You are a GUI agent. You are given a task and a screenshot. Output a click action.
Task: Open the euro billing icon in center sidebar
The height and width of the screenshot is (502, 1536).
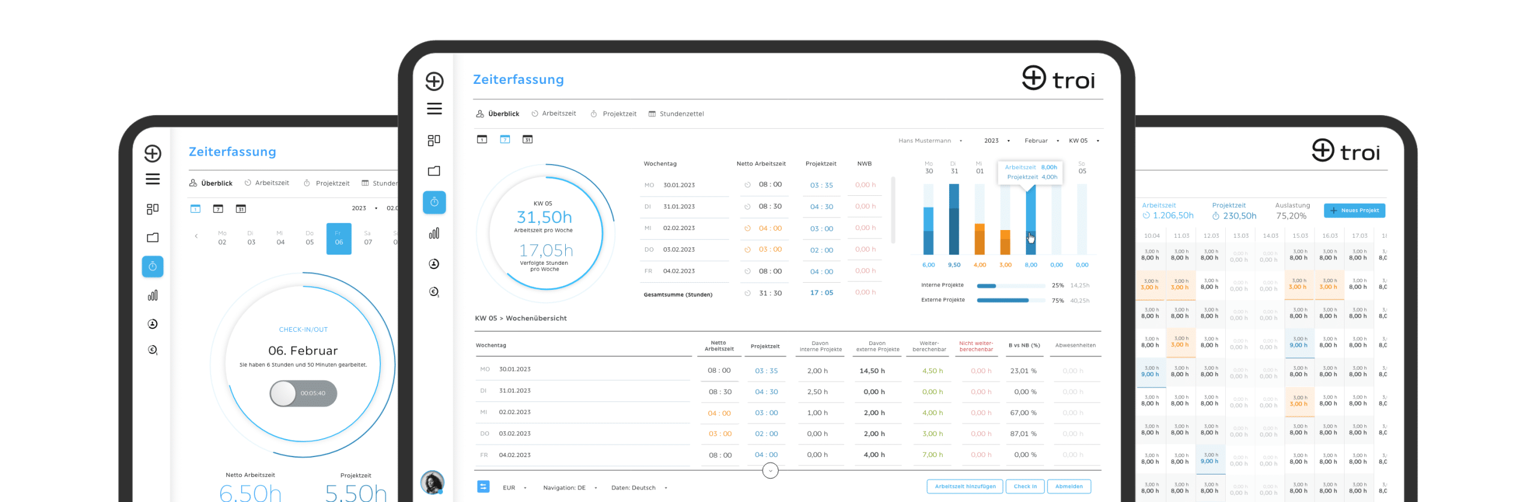point(434,292)
